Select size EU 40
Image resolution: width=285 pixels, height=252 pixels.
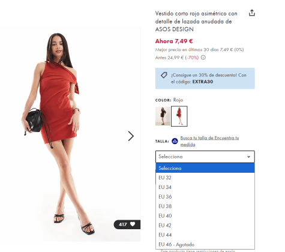click(205, 216)
